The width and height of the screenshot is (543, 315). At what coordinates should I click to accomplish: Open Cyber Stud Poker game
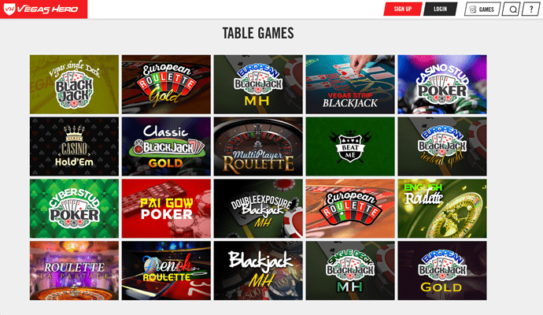[x=74, y=208]
